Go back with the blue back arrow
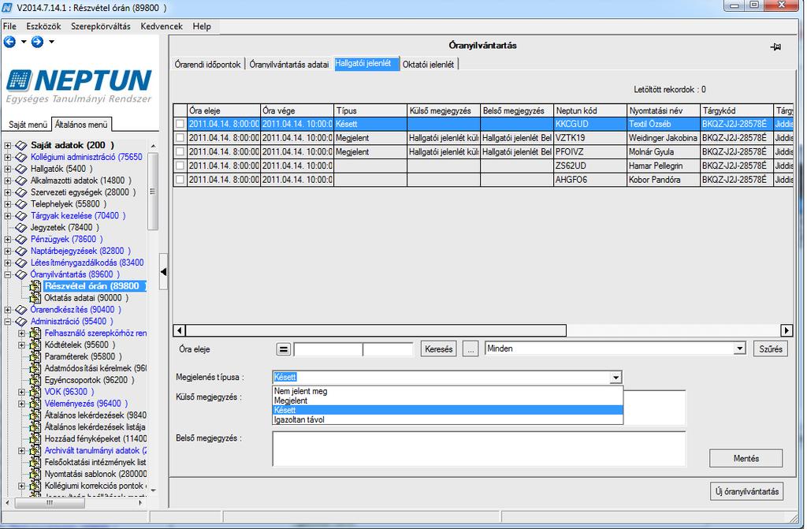 click(x=9, y=42)
